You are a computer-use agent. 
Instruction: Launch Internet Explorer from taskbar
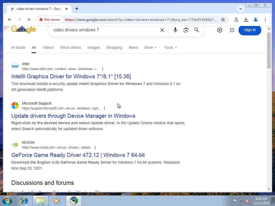point(24,201)
